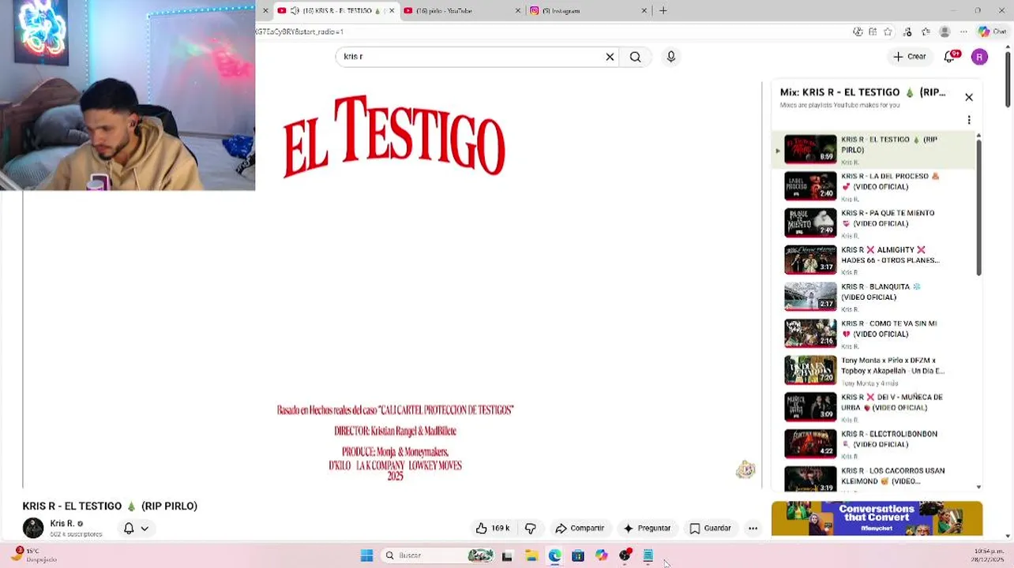Open the account avatar menu

(x=979, y=57)
